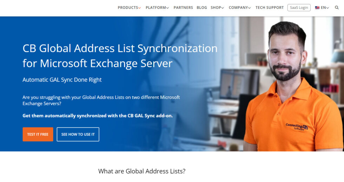This screenshot has height=182, width=344.
Task: Click the 'Are you struggling' paragraph text
Action: point(101,100)
